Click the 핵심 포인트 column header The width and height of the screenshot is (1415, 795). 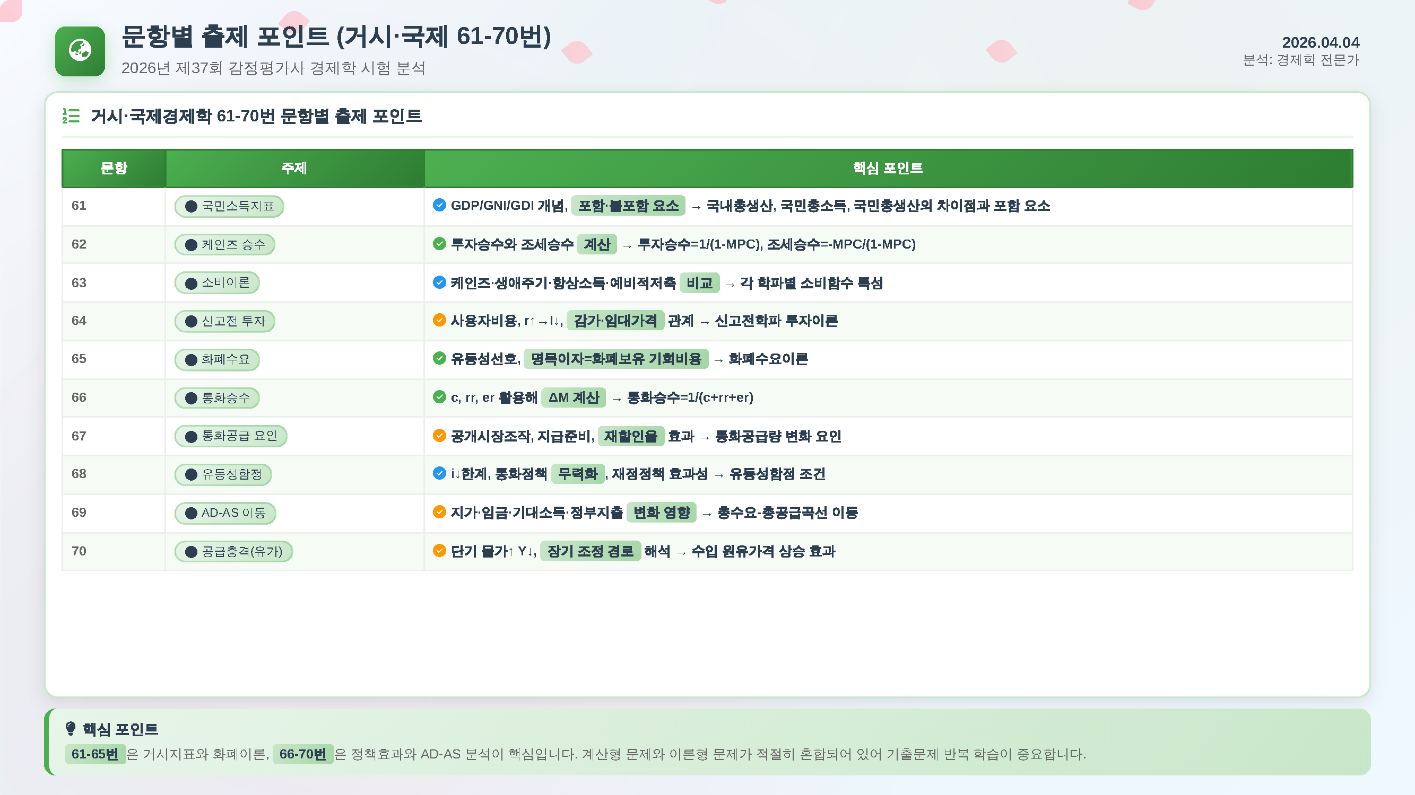click(x=888, y=168)
